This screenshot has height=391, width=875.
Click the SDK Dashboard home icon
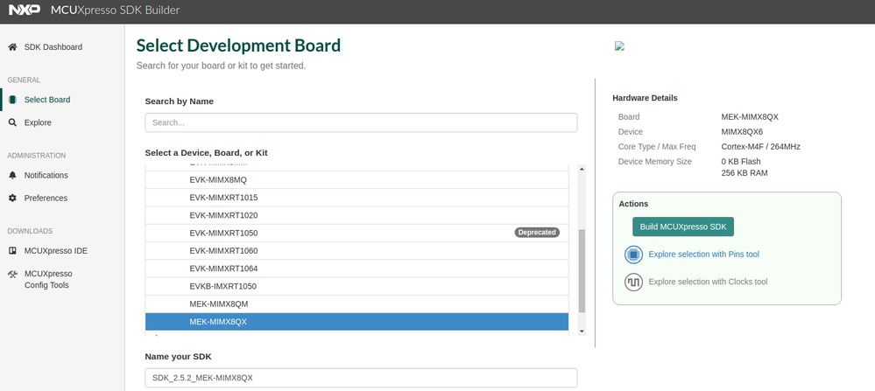pyautogui.click(x=12, y=47)
